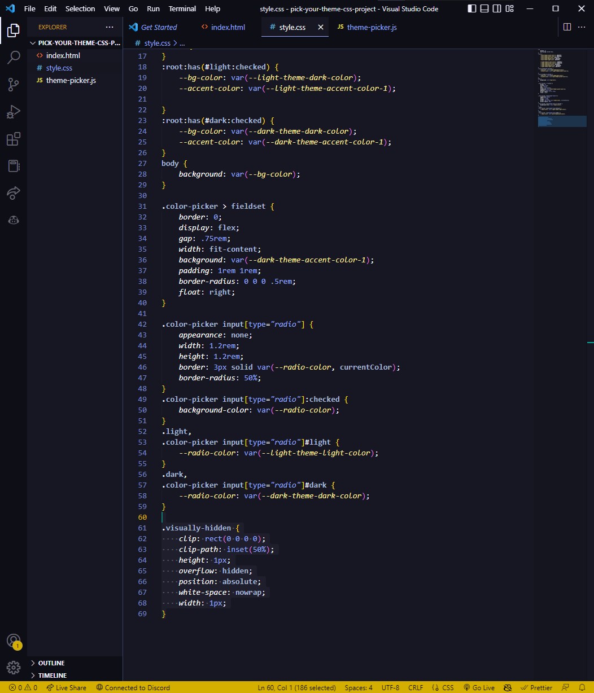594x693 pixels.
Task: Click Connected to Discord status item
Action: [133, 687]
